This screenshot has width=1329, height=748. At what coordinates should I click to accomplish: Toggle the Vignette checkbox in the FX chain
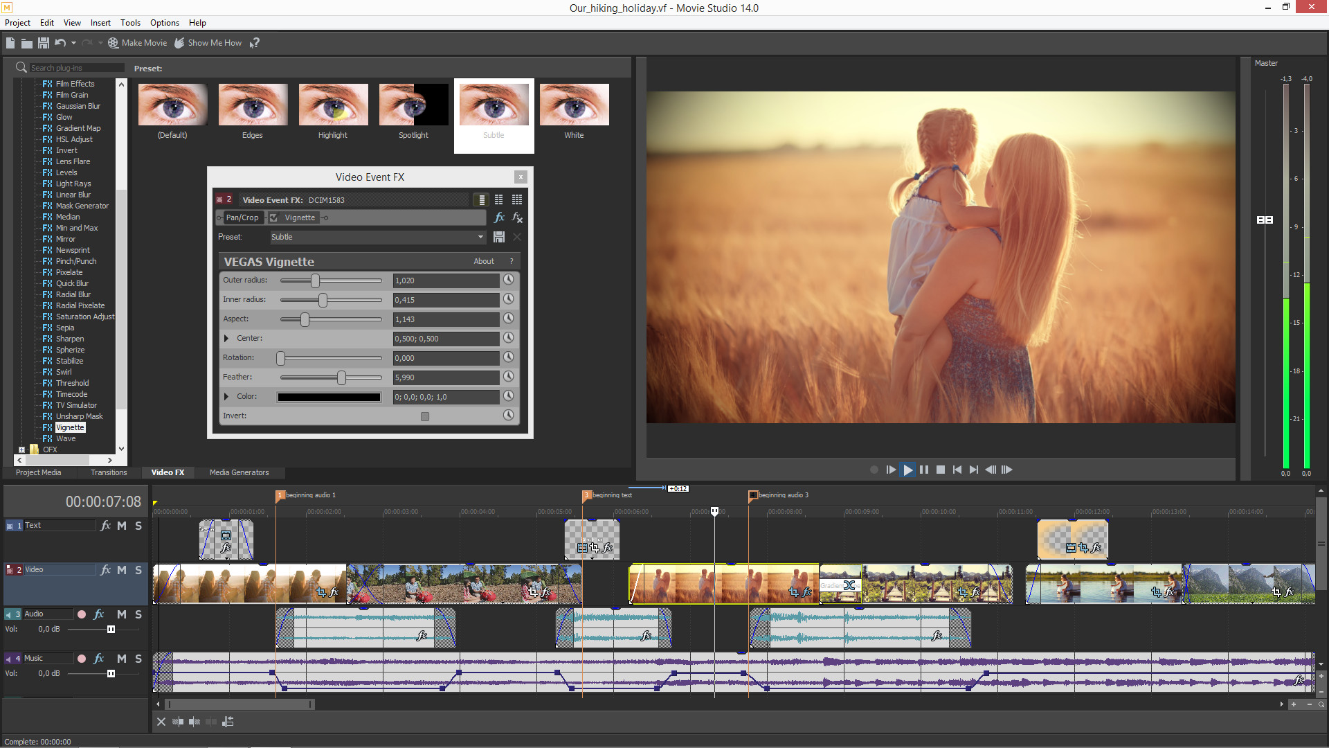275,217
